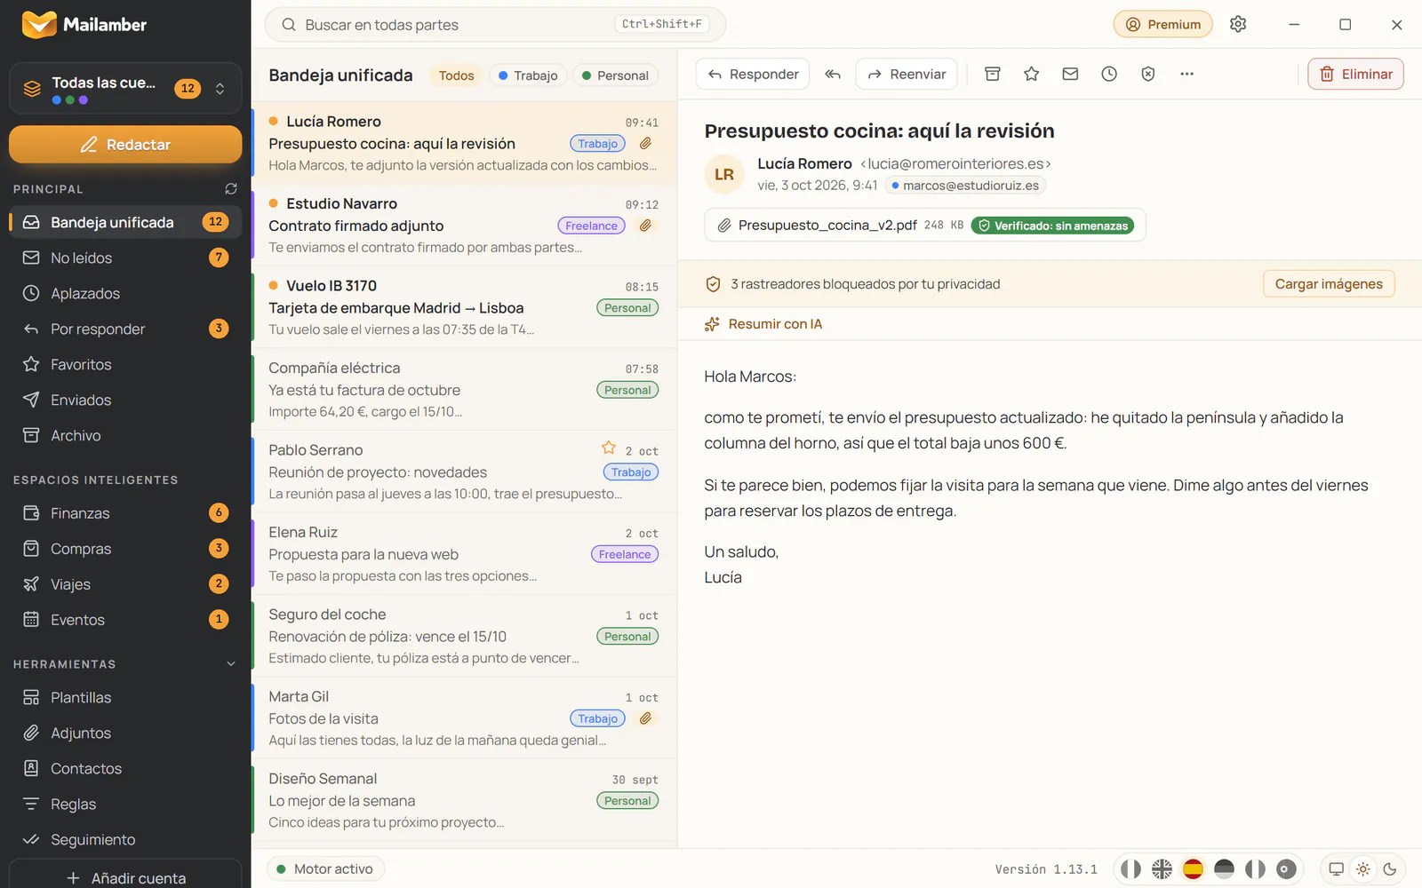The image size is (1422, 888).
Task: Collapse the Herramientas section
Action: click(231, 664)
